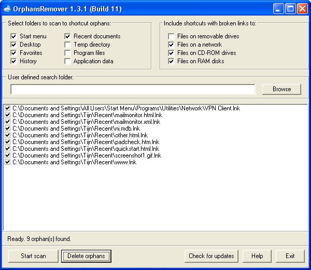Viewport: 311px width, 270px height.
Task: Toggle the other.html.lnk checkbox
Action: [8, 135]
